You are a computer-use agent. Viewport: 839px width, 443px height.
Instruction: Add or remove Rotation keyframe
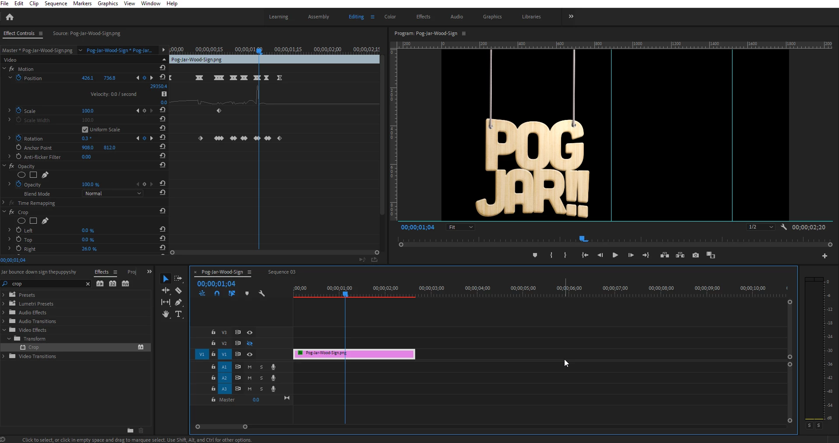point(144,138)
